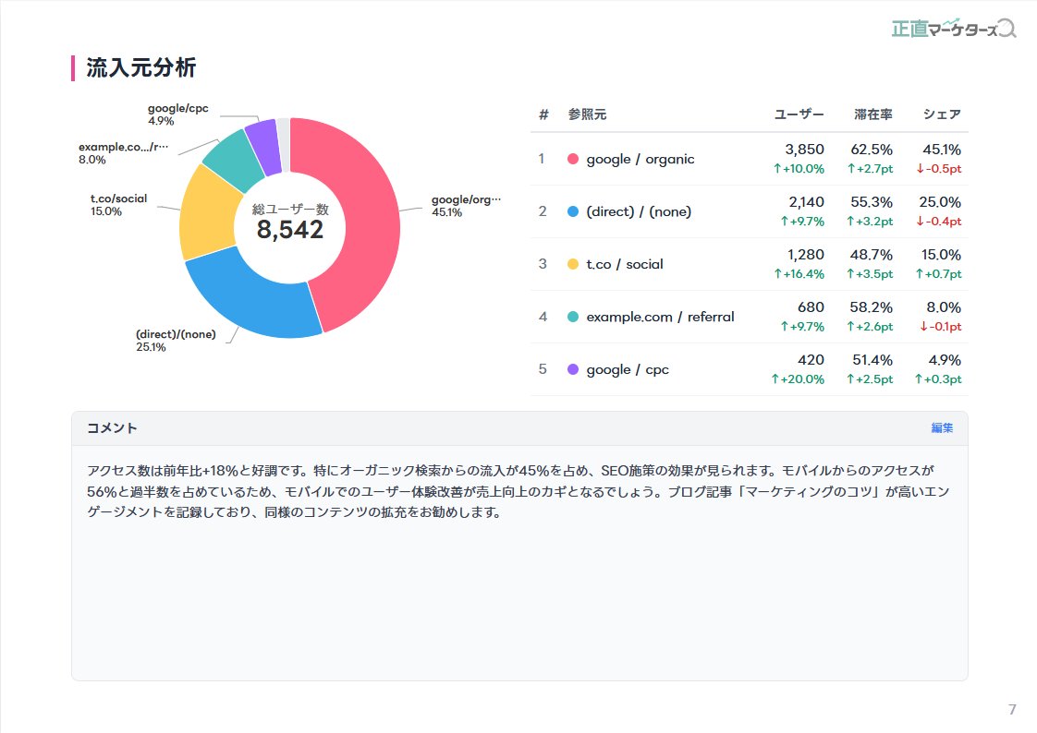Viewport: 1037px width, 733px height.
Task: Click the (direct)/(none) 25.1% chart label
Action: [176, 340]
